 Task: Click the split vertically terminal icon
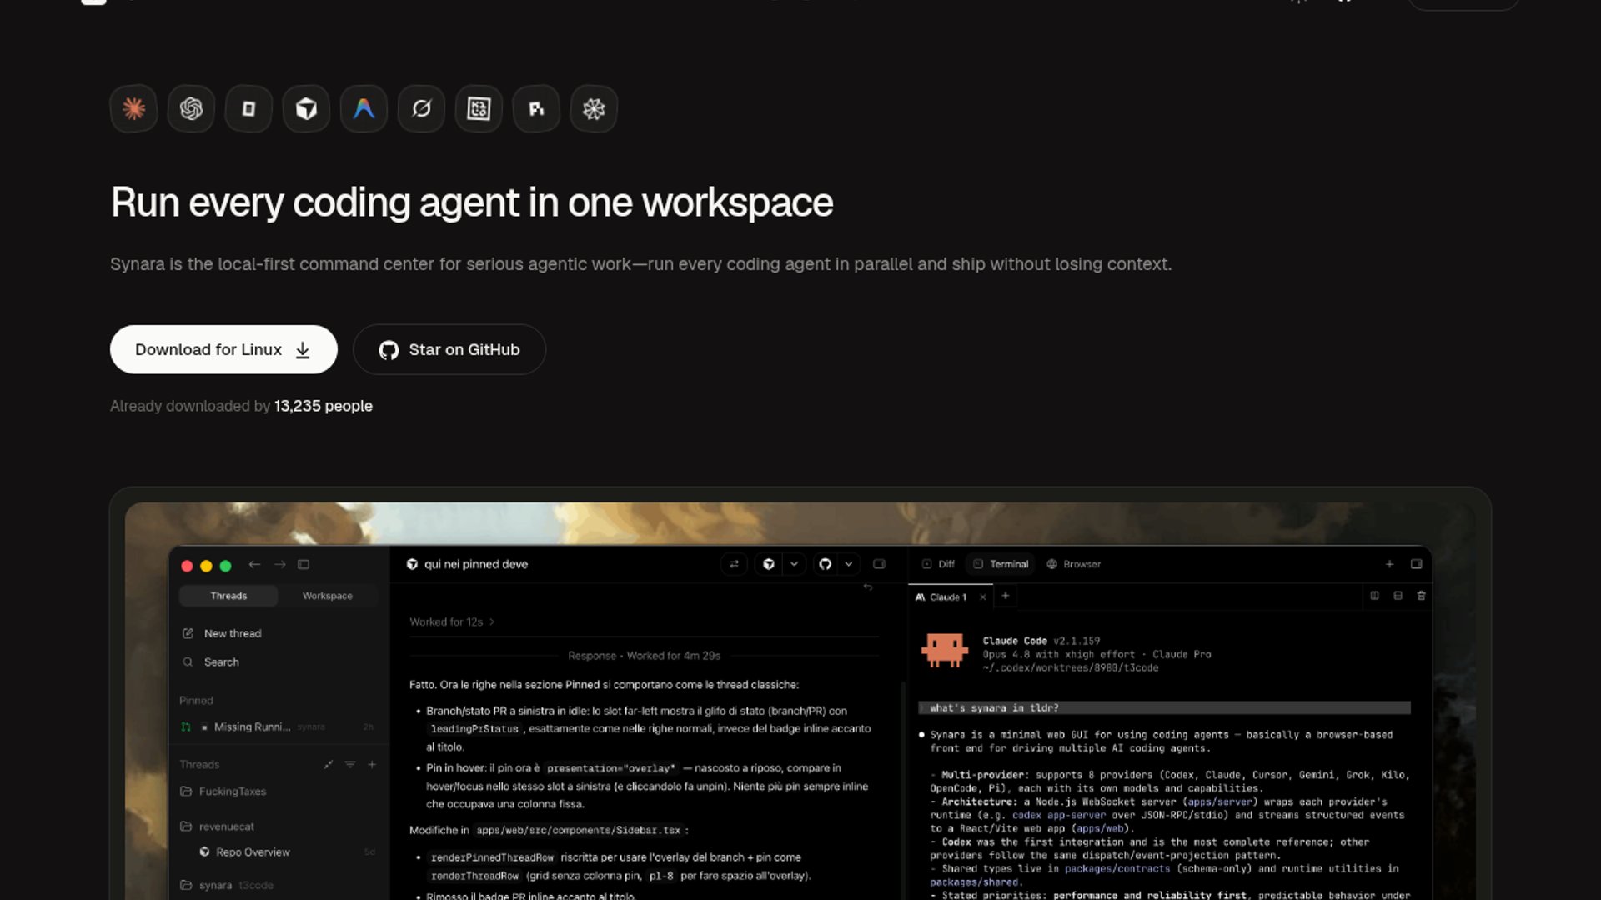click(1374, 596)
